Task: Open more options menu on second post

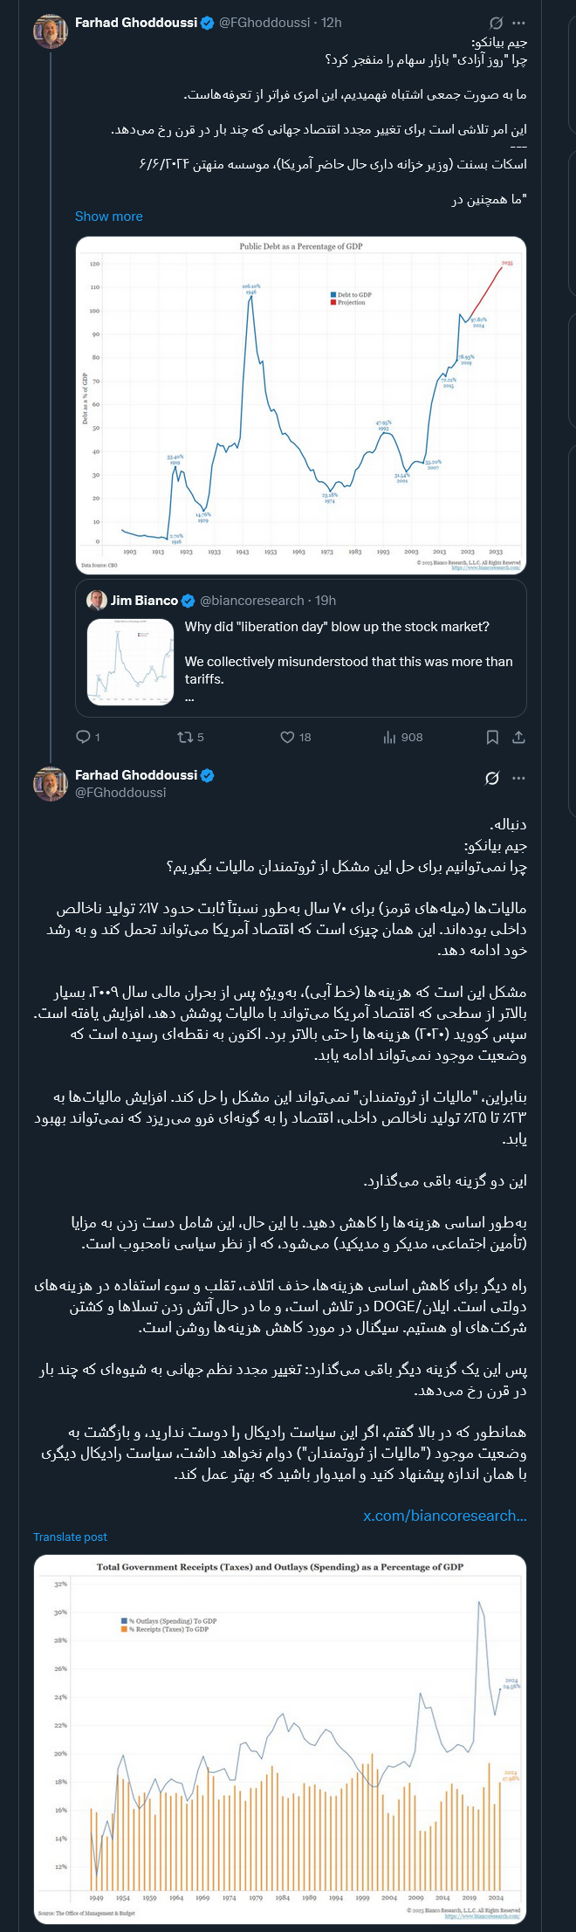Action: point(519,778)
